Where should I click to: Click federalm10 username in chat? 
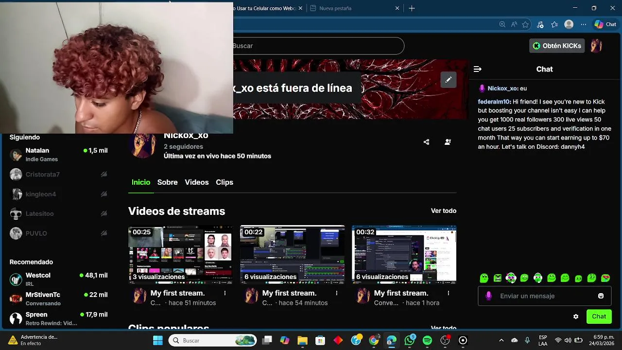pyautogui.click(x=494, y=102)
